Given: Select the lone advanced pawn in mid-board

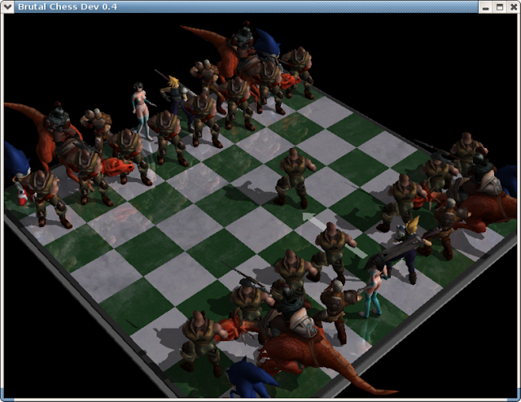Looking at the screenshot, I should pyautogui.click(x=295, y=177).
